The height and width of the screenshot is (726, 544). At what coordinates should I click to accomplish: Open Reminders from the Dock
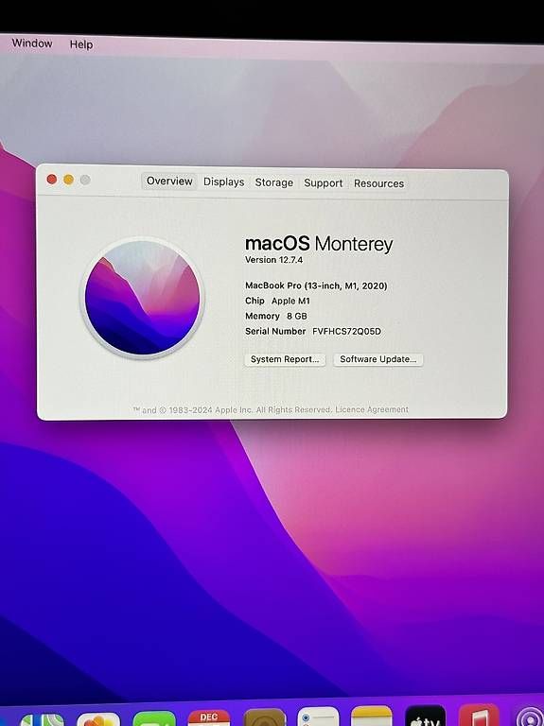point(318,717)
